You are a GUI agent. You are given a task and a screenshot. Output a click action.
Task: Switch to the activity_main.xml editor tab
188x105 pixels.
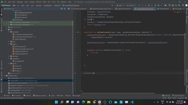coord(80,9)
